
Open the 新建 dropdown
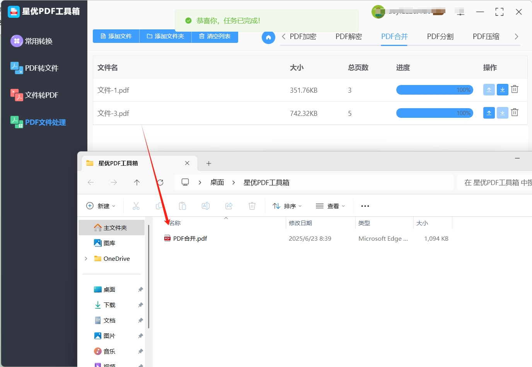click(x=101, y=206)
